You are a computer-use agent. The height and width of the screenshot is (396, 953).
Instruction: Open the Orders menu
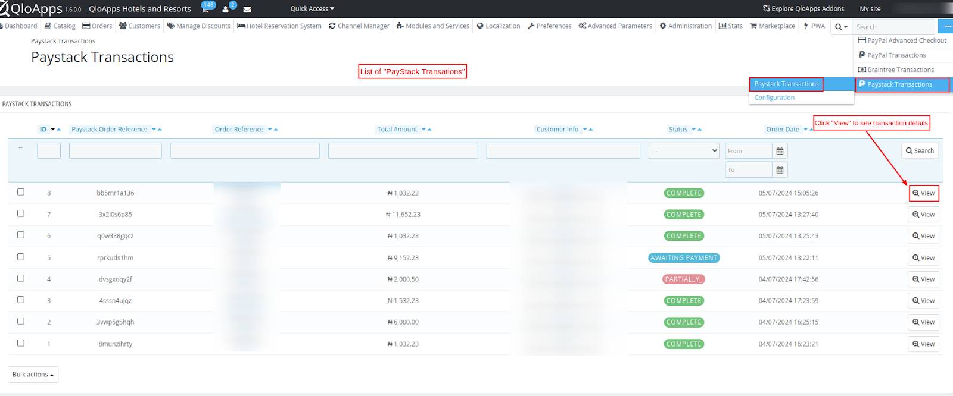tap(97, 26)
